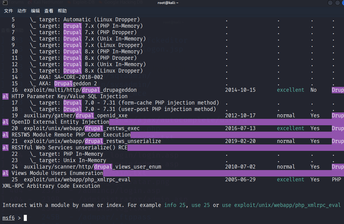This screenshot has height=224, width=344.
Task: Click excellent rank in row 20
Action: click(290, 128)
